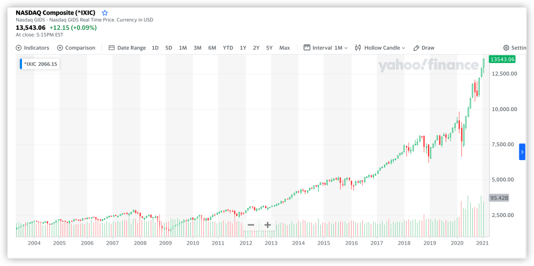Click the 95.42B volume label
Screen dimensions: 534x266
(x=499, y=198)
